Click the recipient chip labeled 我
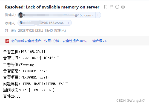 point(42,23)
